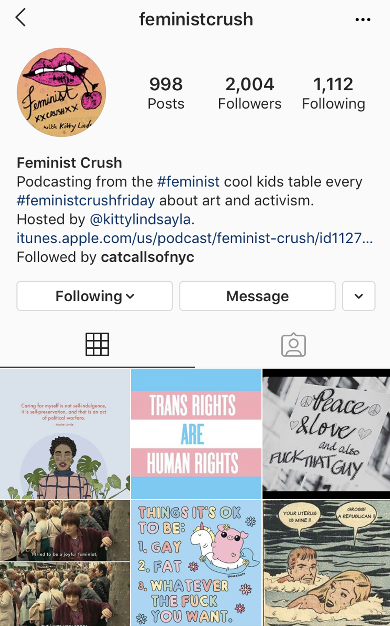Tap the back arrow icon
Viewport: 390px width, 626px height.
pos(21,18)
